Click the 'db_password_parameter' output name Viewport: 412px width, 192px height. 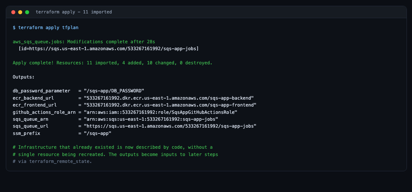(x=41, y=91)
